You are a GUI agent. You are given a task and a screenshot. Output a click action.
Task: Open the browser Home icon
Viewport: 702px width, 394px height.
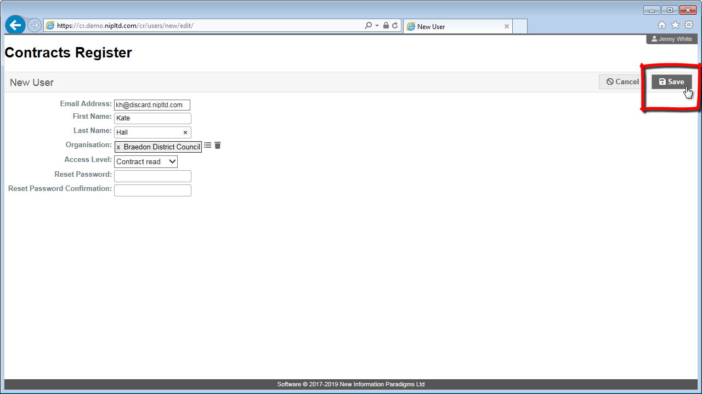point(662,25)
